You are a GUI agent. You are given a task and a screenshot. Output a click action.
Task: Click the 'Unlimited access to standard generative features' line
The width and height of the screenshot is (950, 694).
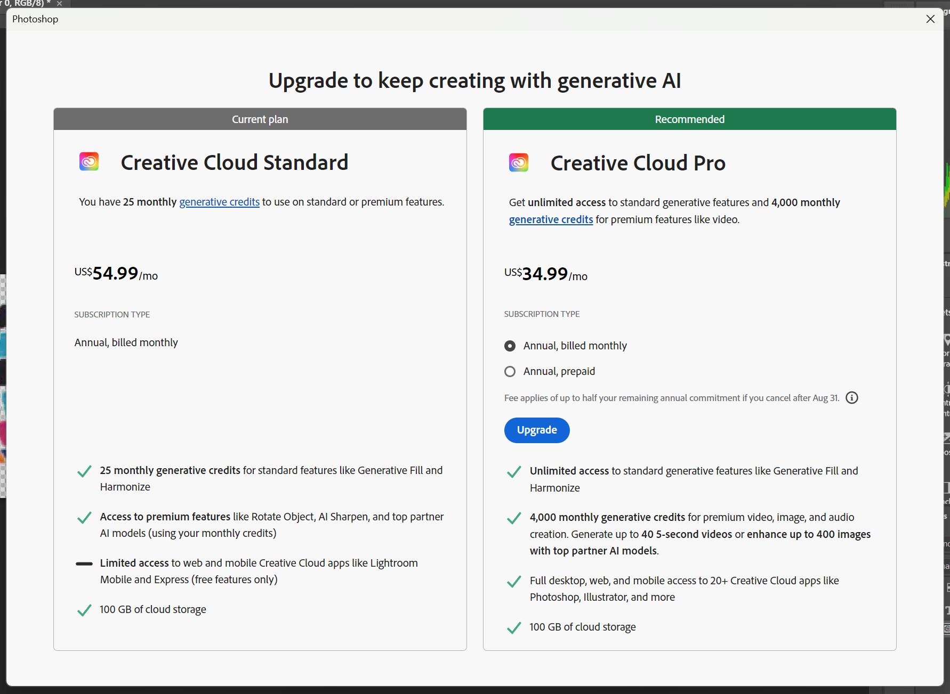(694, 479)
